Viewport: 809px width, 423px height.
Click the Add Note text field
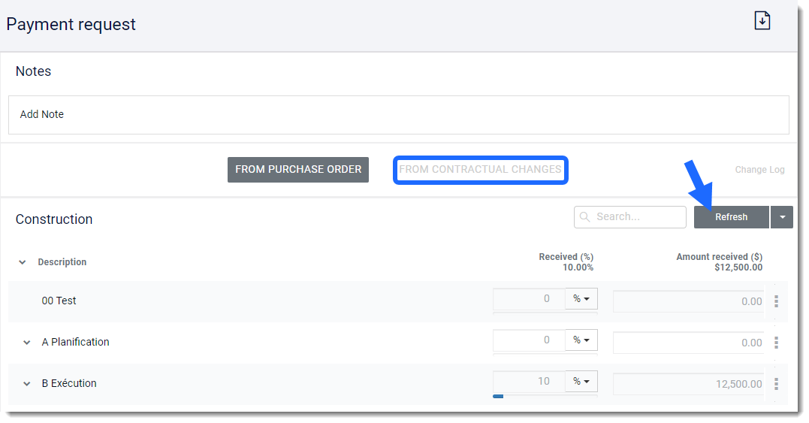pyautogui.click(x=398, y=115)
